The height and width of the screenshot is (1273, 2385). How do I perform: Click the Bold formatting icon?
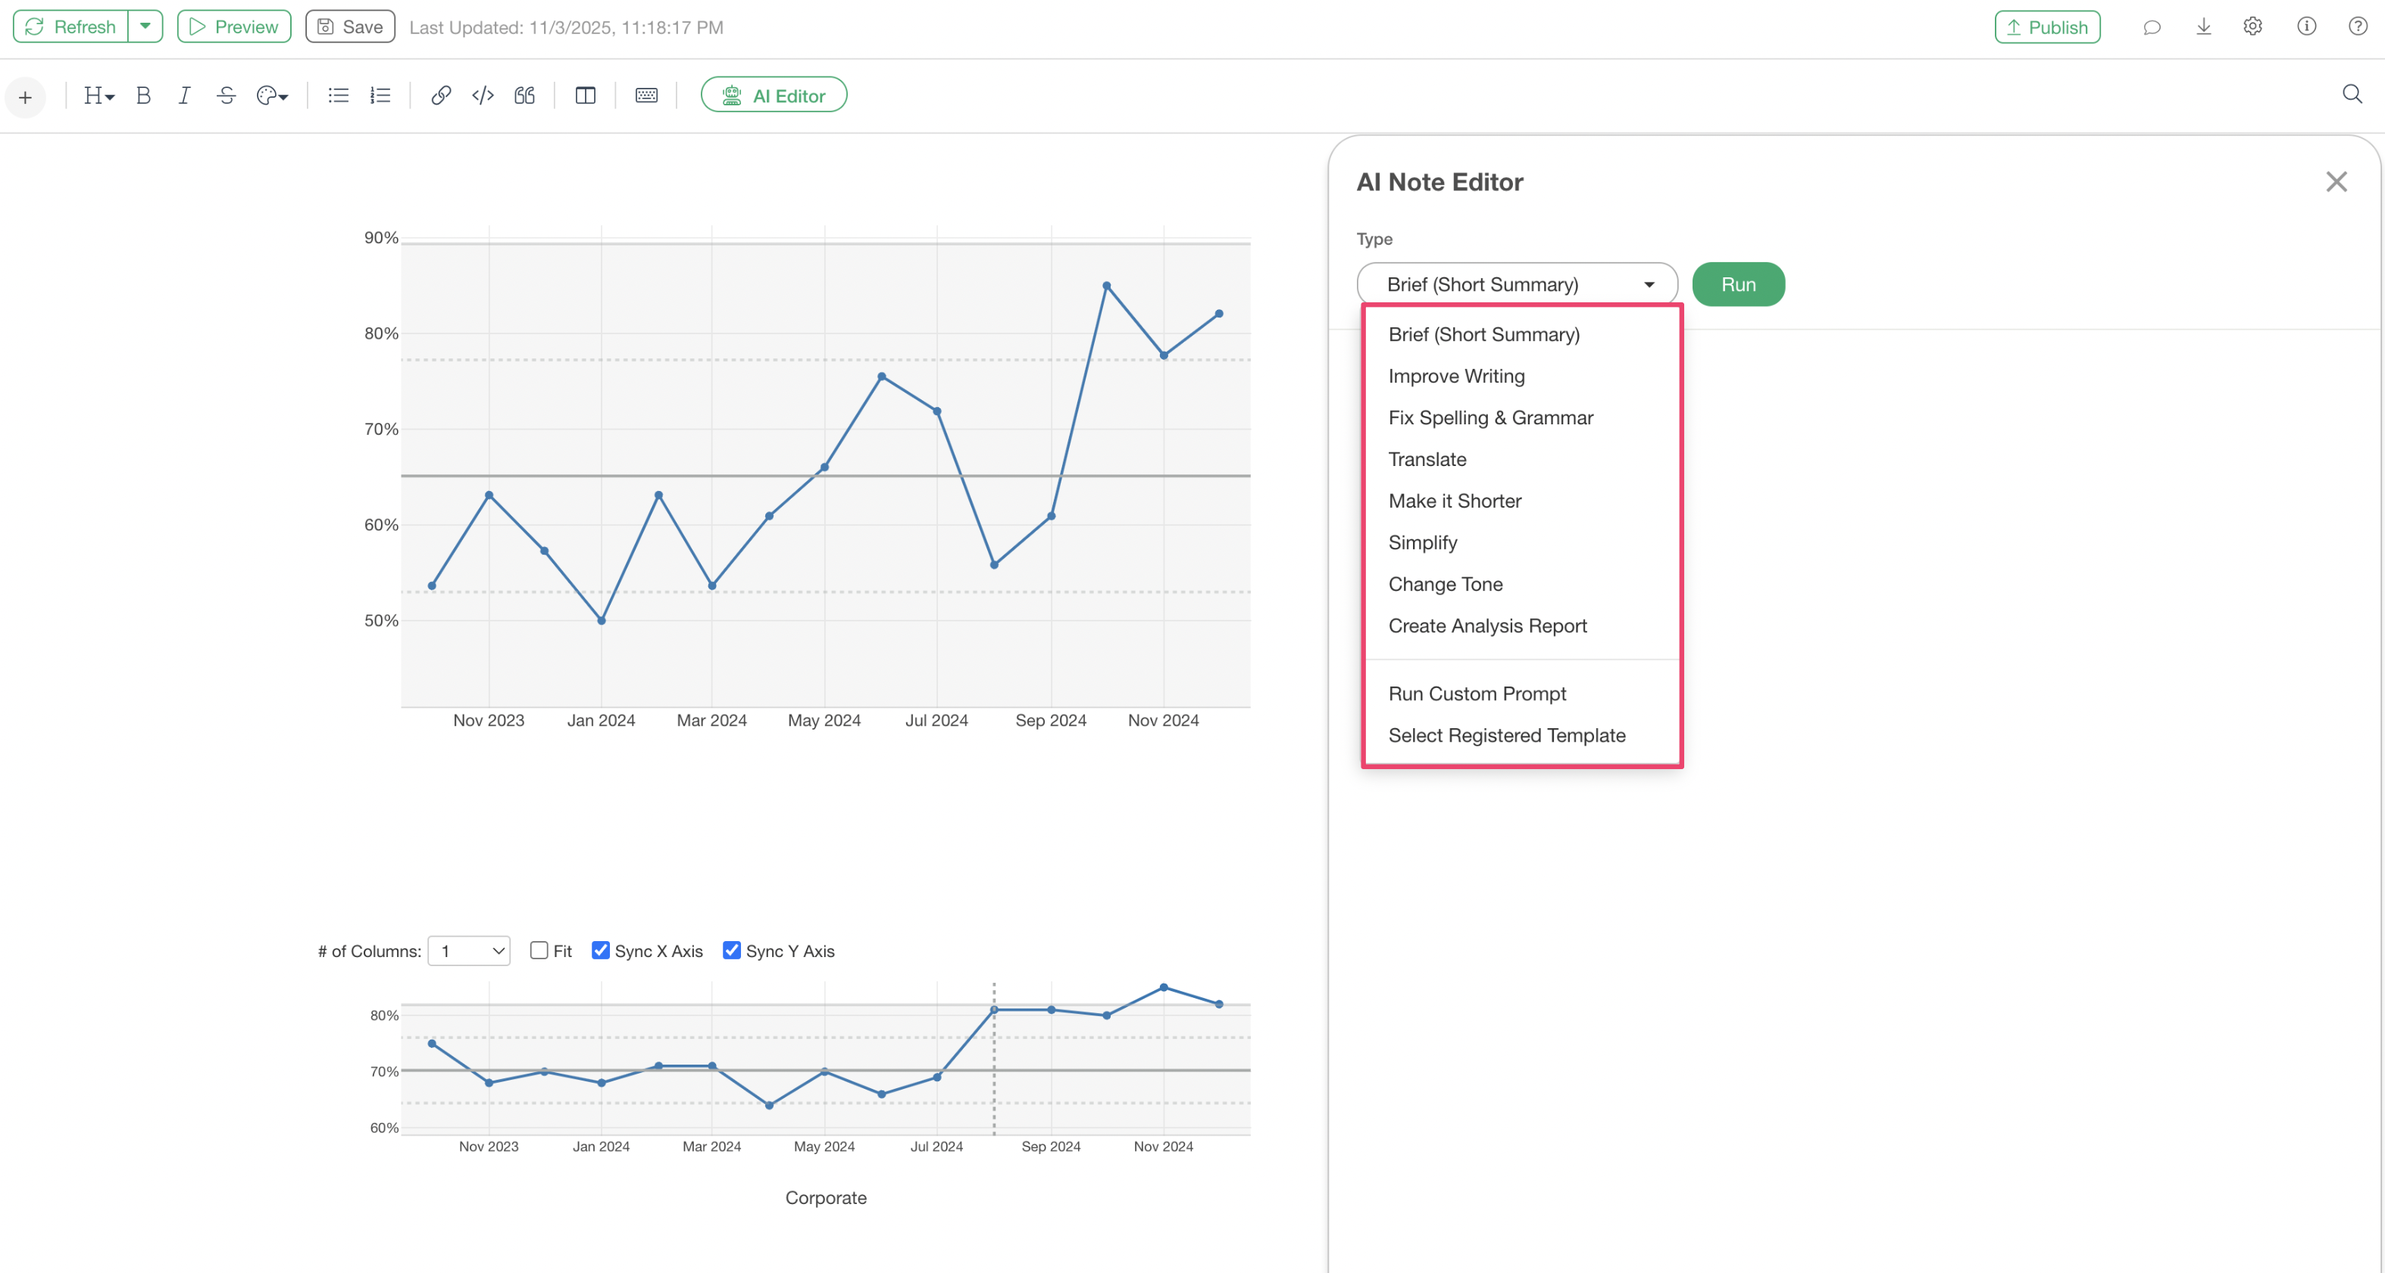pos(142,95)
